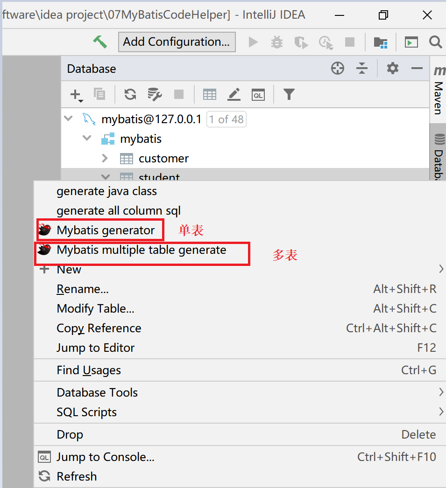Viewport: 446px width, 488px height.
Task: Choose 'Find Usages' menu item
Action: click(x=240, y=370)
